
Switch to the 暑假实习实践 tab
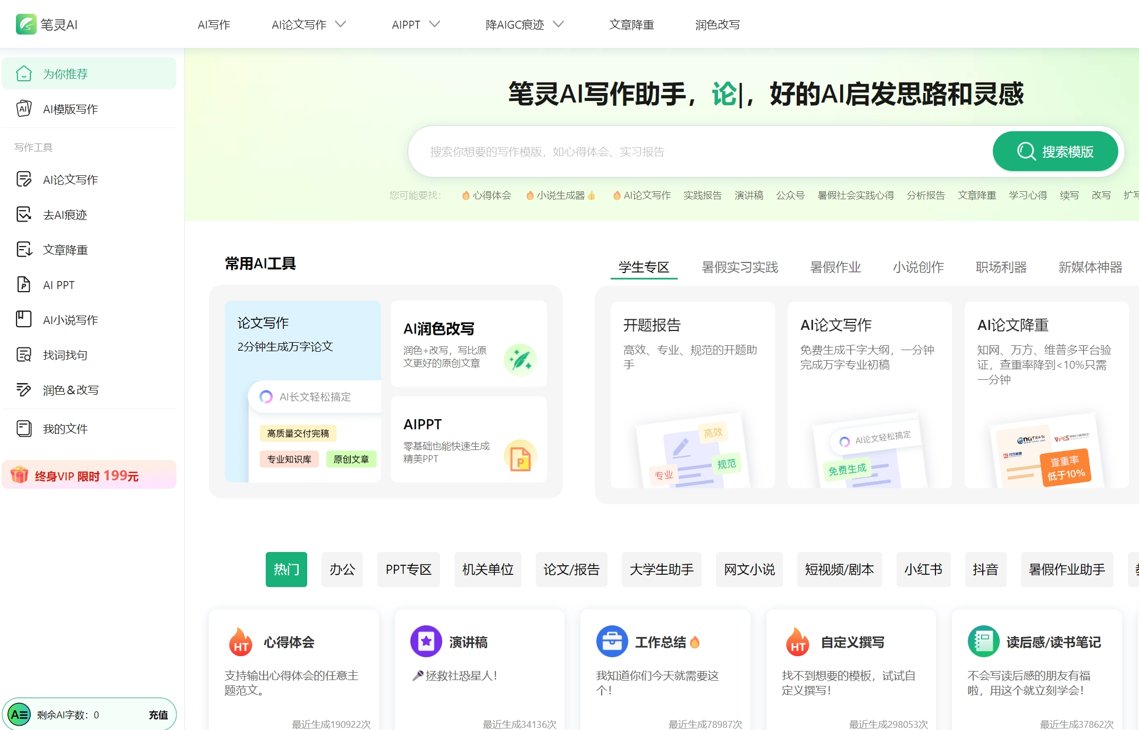(739, 267)
